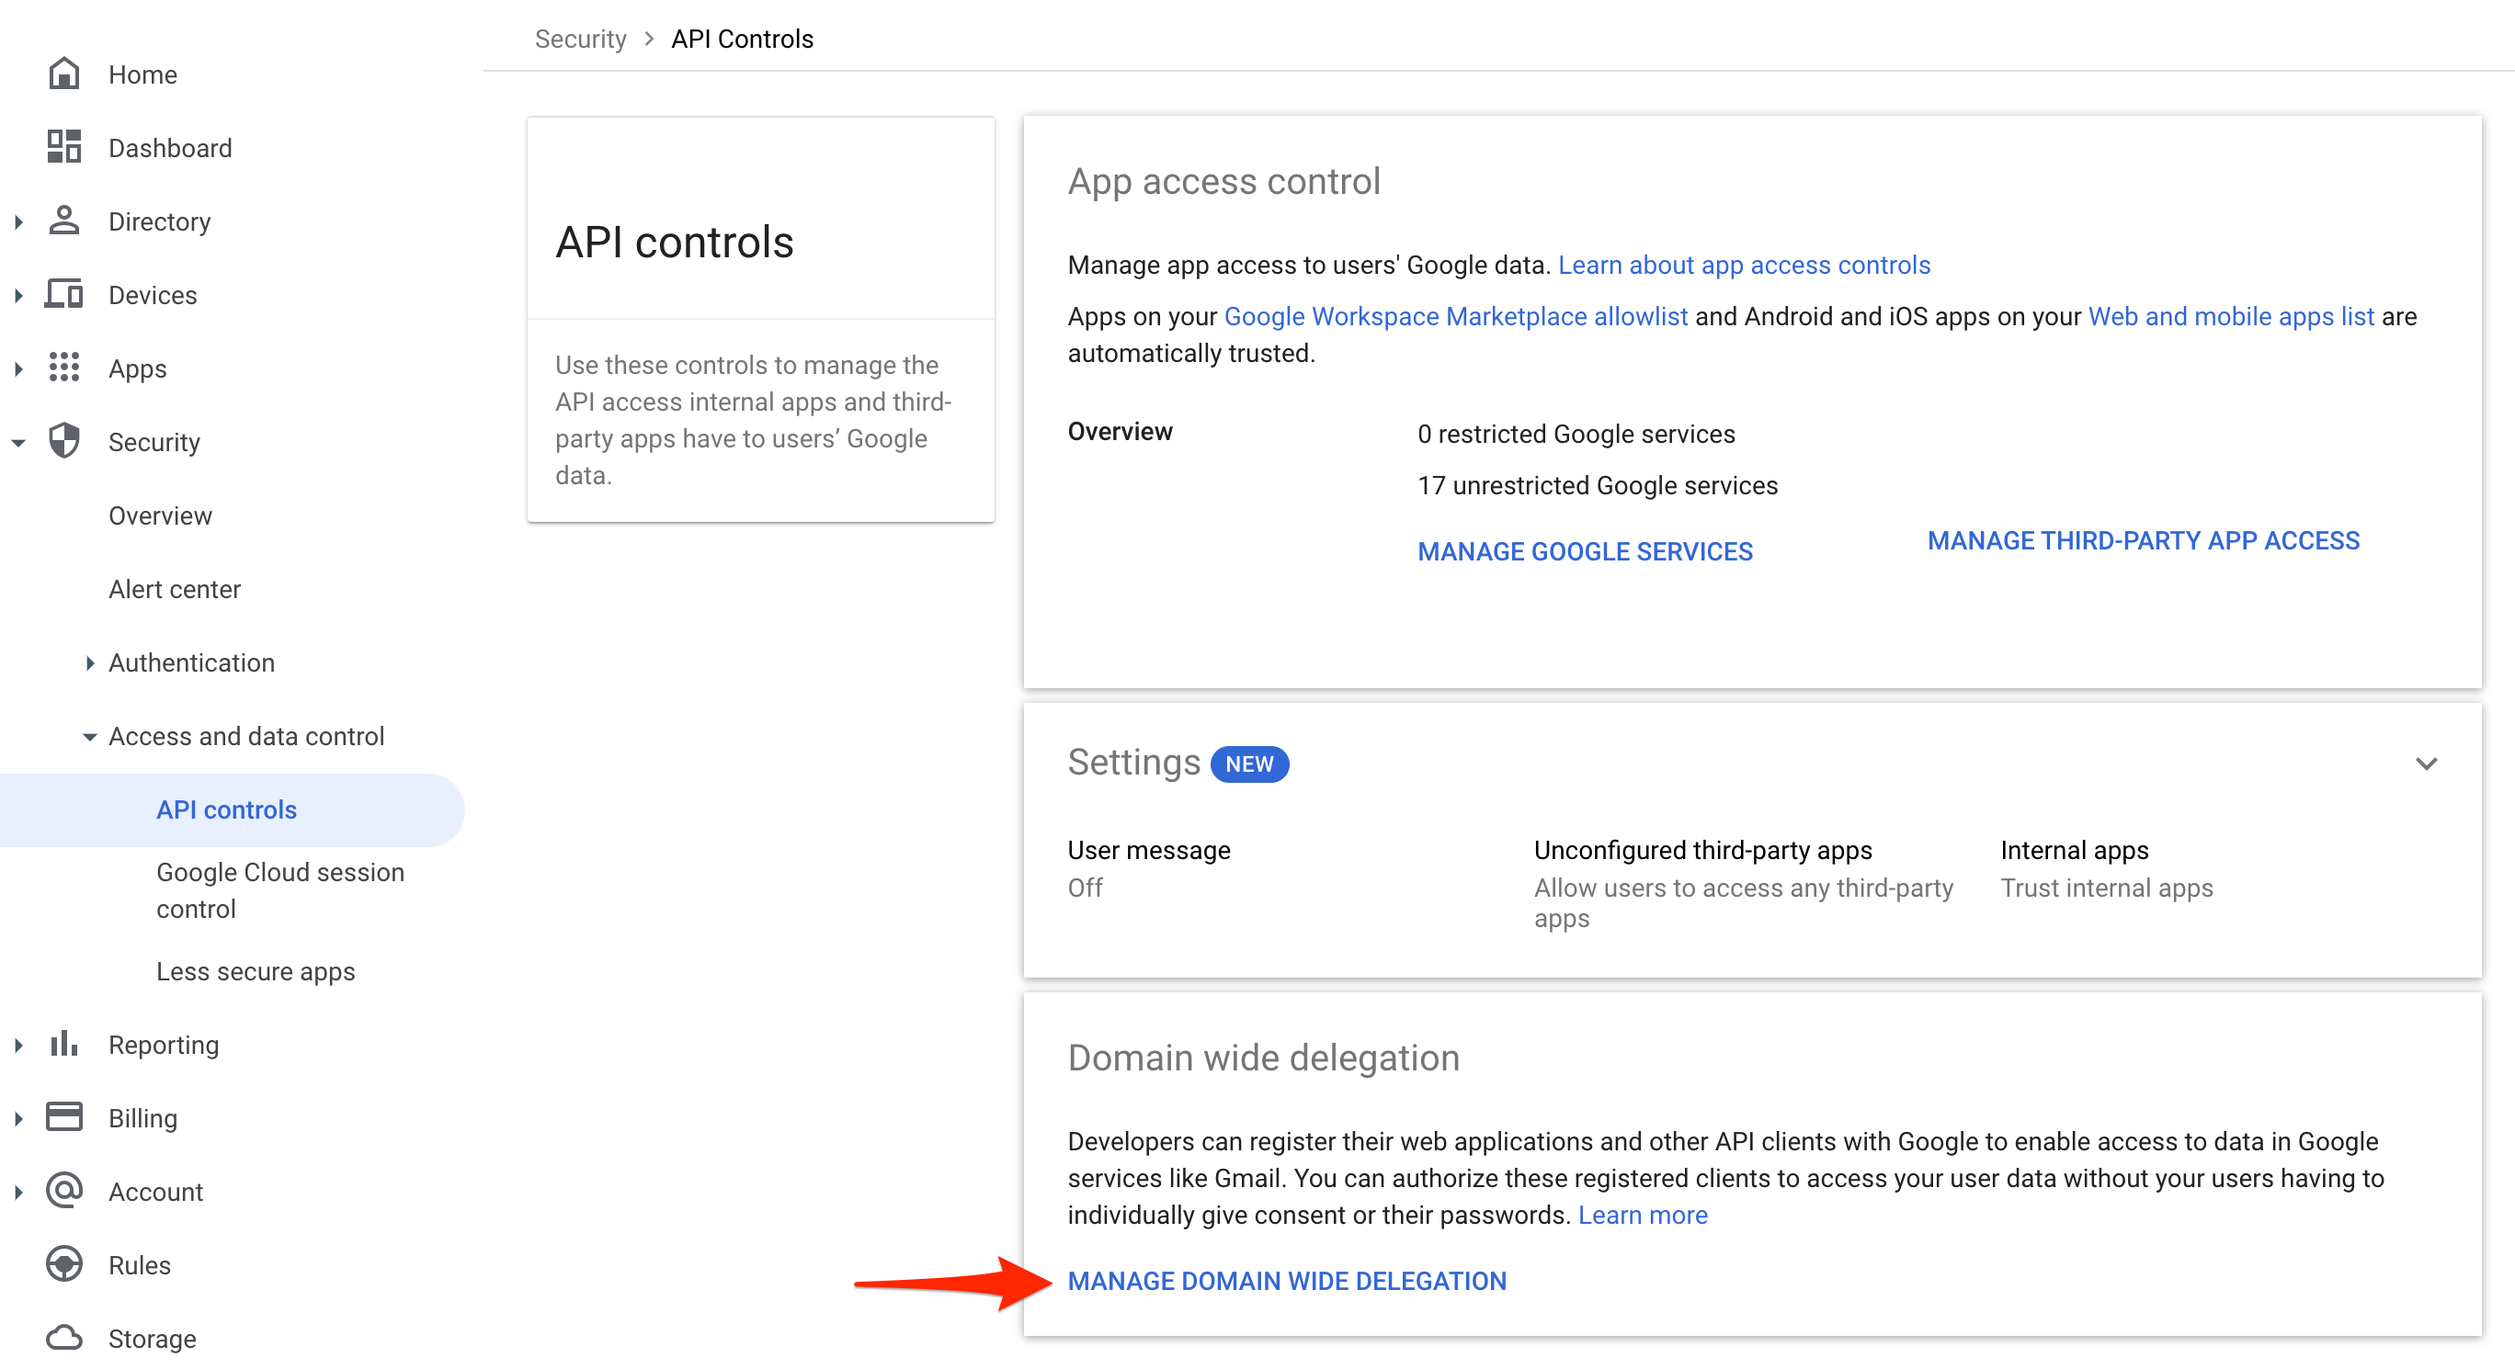The width and height of the screenshot is (2515, 1369).
Task: Click the NEW badge beside Settings
Action: (x=1248, y=765)
